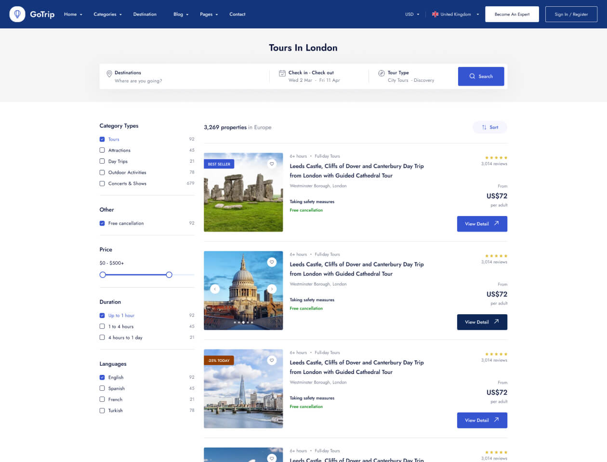Click the GoTrip balloon logo icon
Screen dimensions: 607x462
[17, 14]
